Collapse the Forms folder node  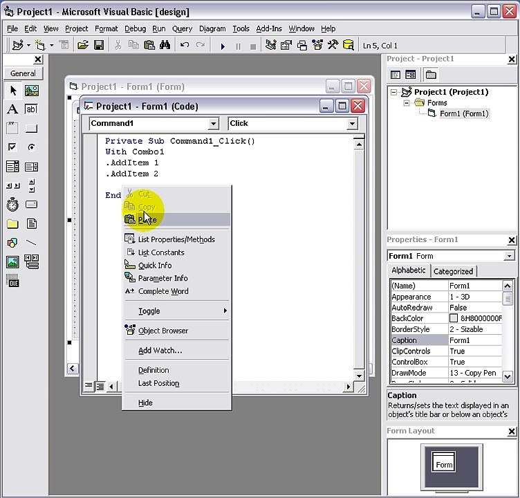407,103
